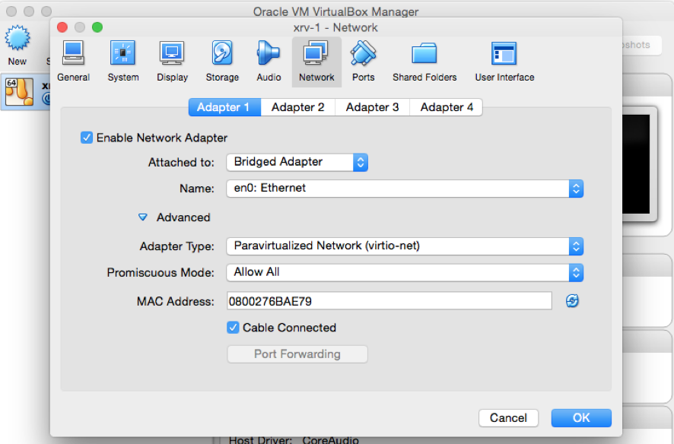Open the Audio settings pane

(269, 62)
